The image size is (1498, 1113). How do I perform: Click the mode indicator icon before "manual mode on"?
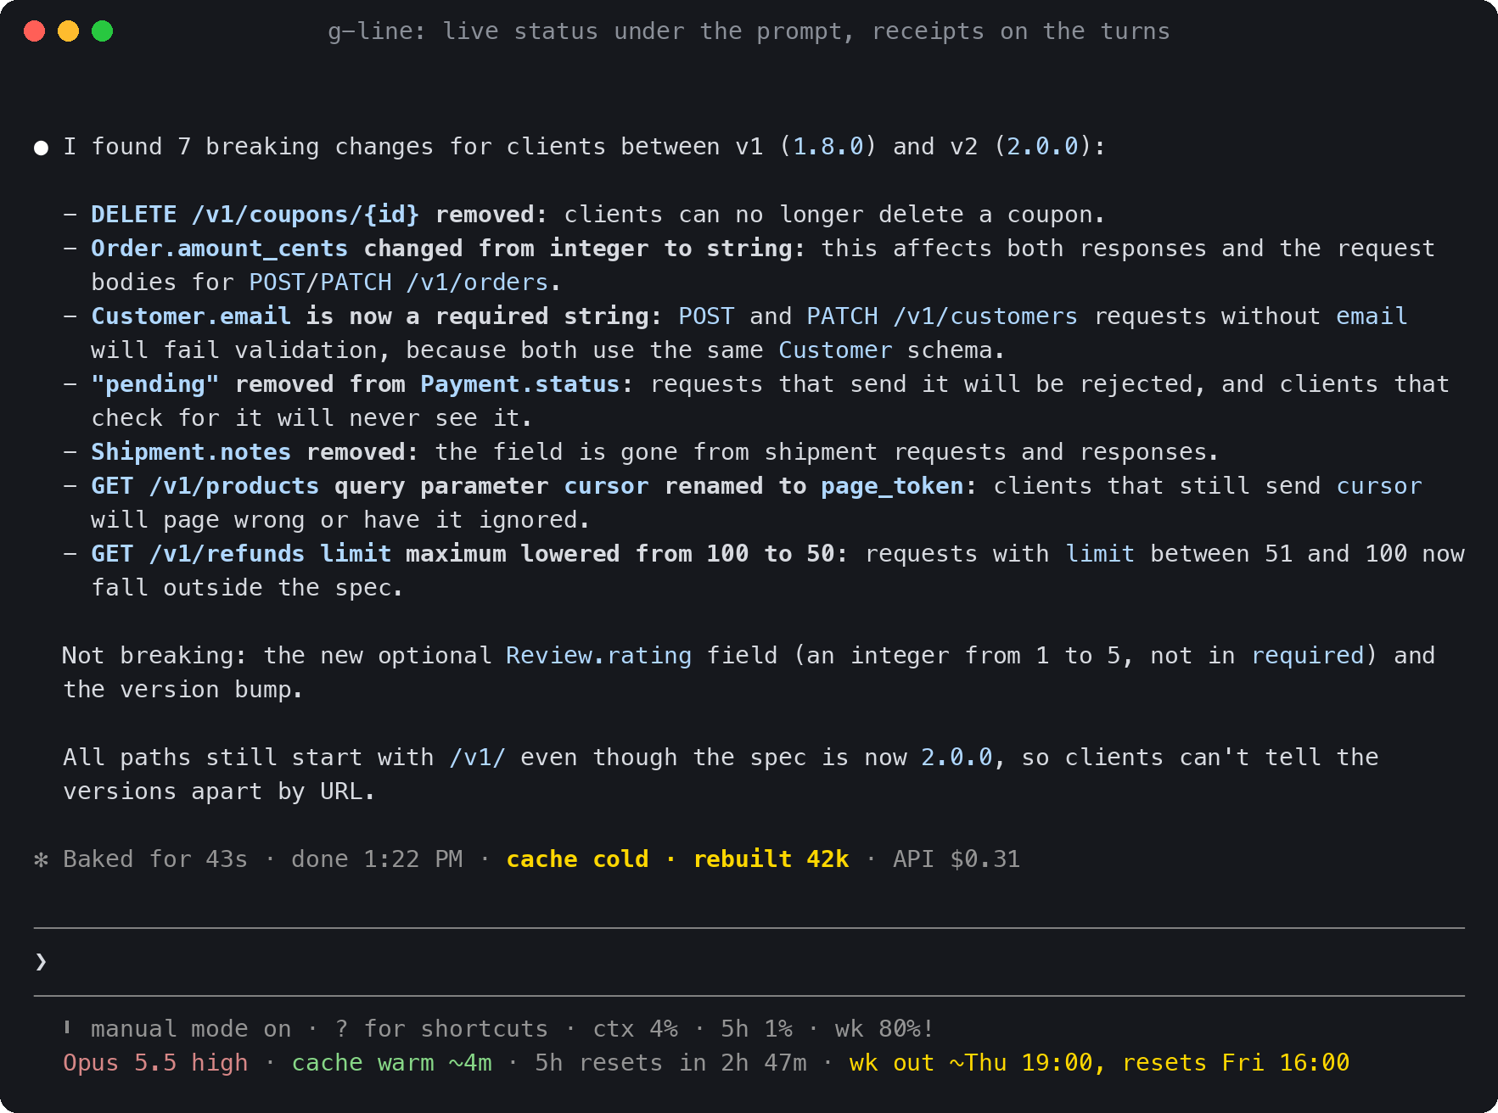coord(67,1028)
